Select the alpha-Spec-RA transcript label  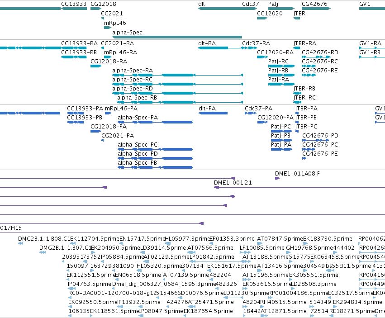(x=133, y=71)
